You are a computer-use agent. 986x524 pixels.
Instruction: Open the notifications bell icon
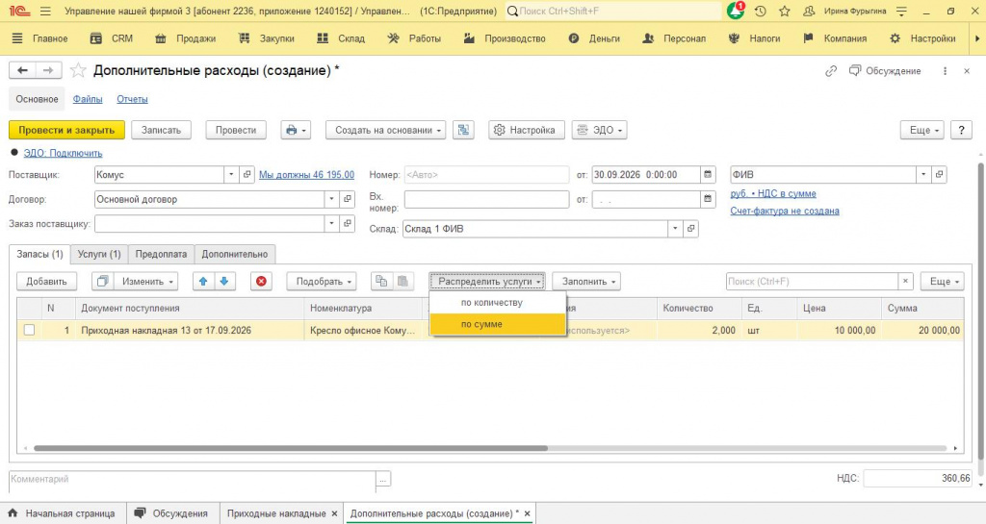[735, 11]
